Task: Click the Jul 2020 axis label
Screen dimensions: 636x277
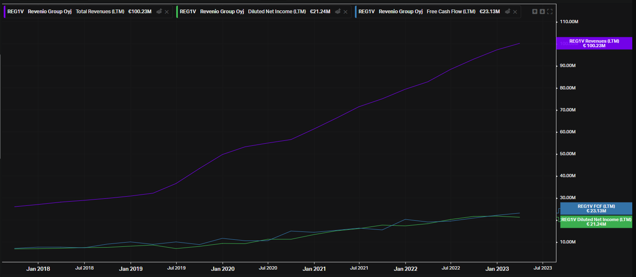Action: (x=268, y=268)
